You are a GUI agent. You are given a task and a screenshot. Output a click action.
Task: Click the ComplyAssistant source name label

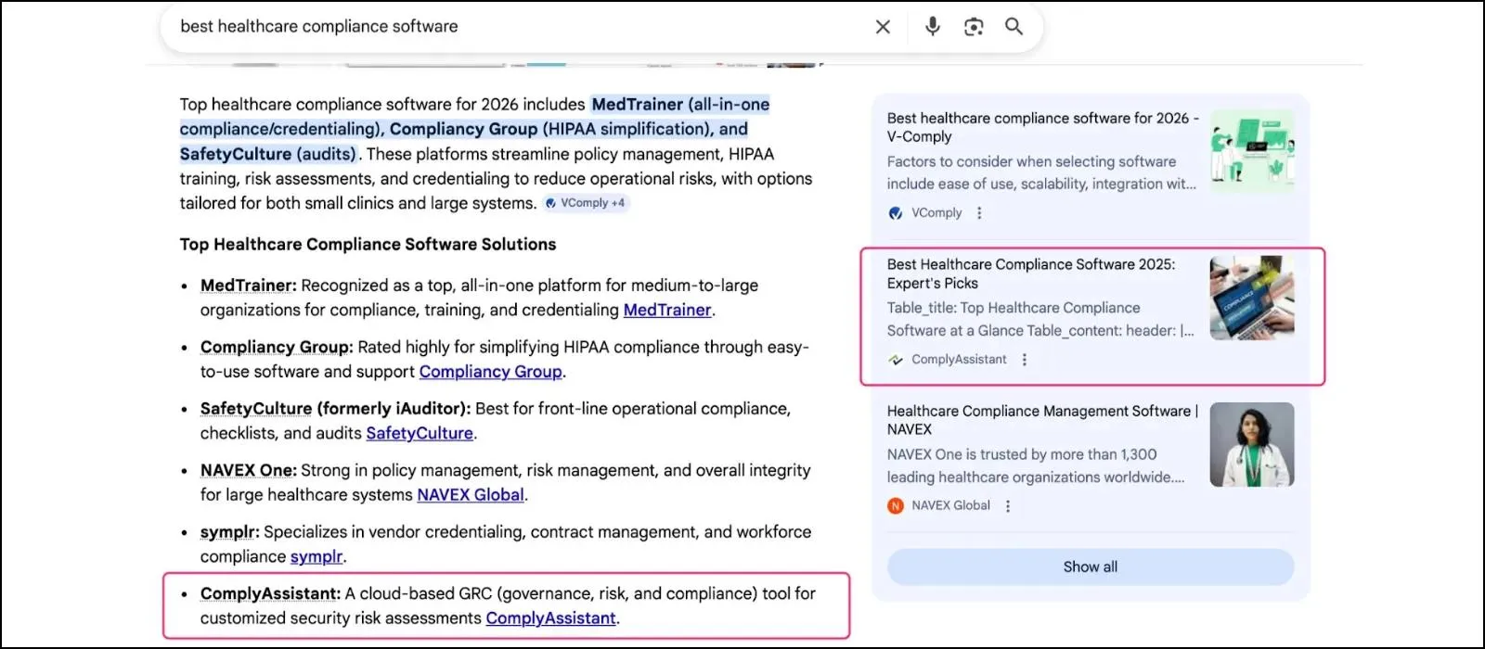point(959,360)
